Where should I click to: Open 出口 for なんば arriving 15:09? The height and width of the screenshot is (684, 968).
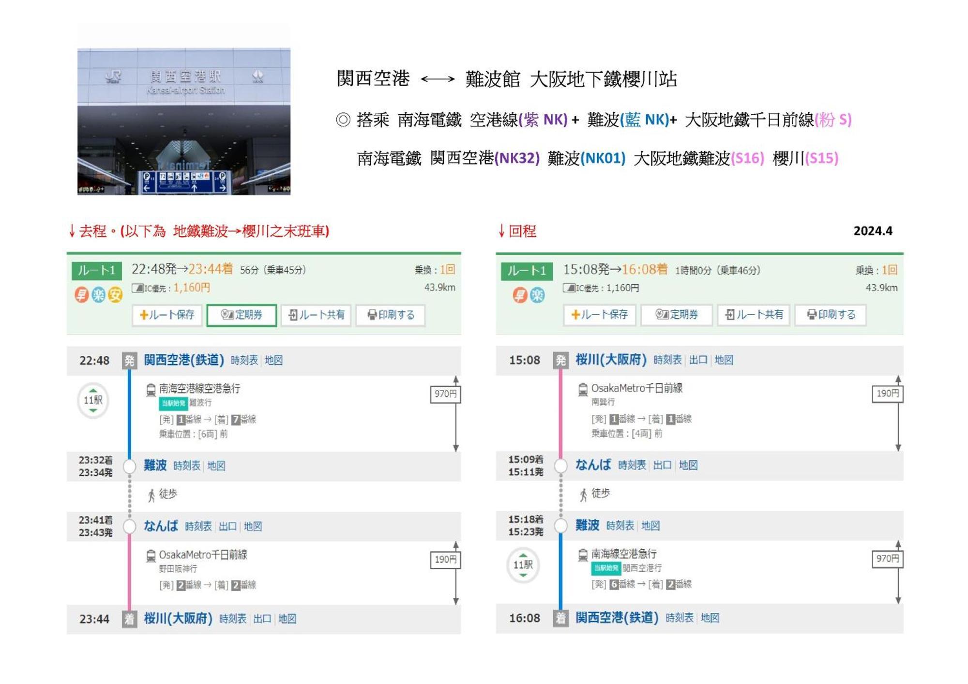pyautogui.click(x=663, y=466)
